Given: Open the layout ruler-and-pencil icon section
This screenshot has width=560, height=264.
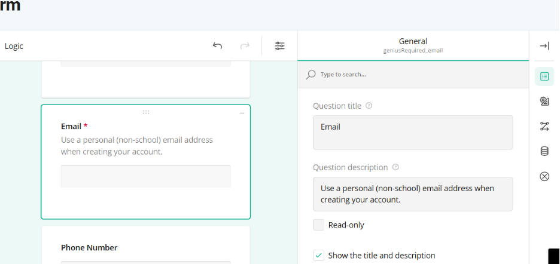Looking at the screenshot, I should tap(544, 102).
